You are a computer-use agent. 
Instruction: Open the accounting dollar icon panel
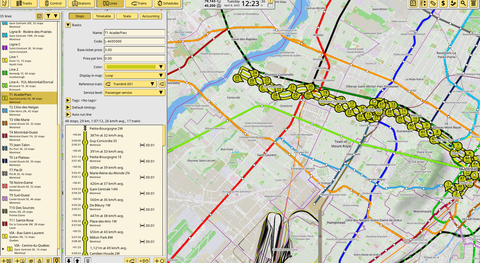[x=443, y=3]
